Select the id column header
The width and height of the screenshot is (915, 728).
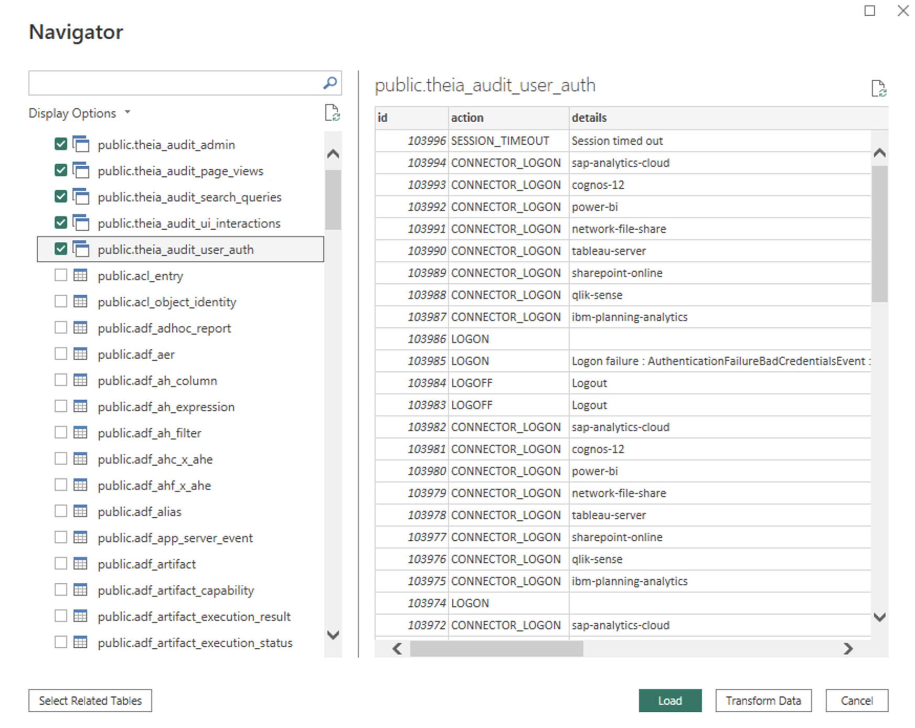411,118
